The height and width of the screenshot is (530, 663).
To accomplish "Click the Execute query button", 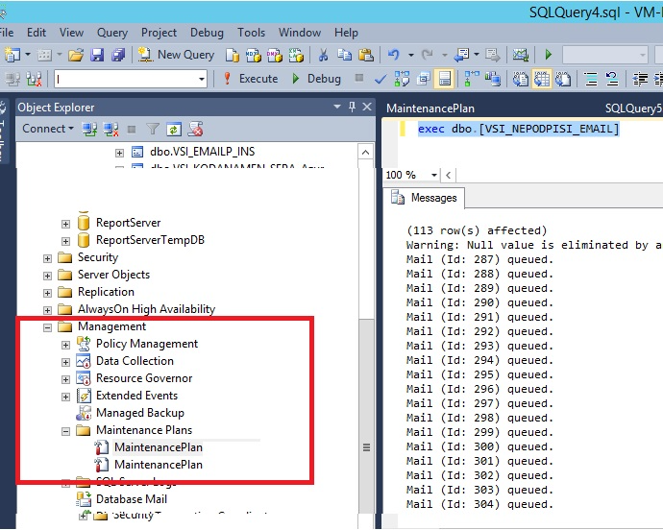I will point(250,79).
